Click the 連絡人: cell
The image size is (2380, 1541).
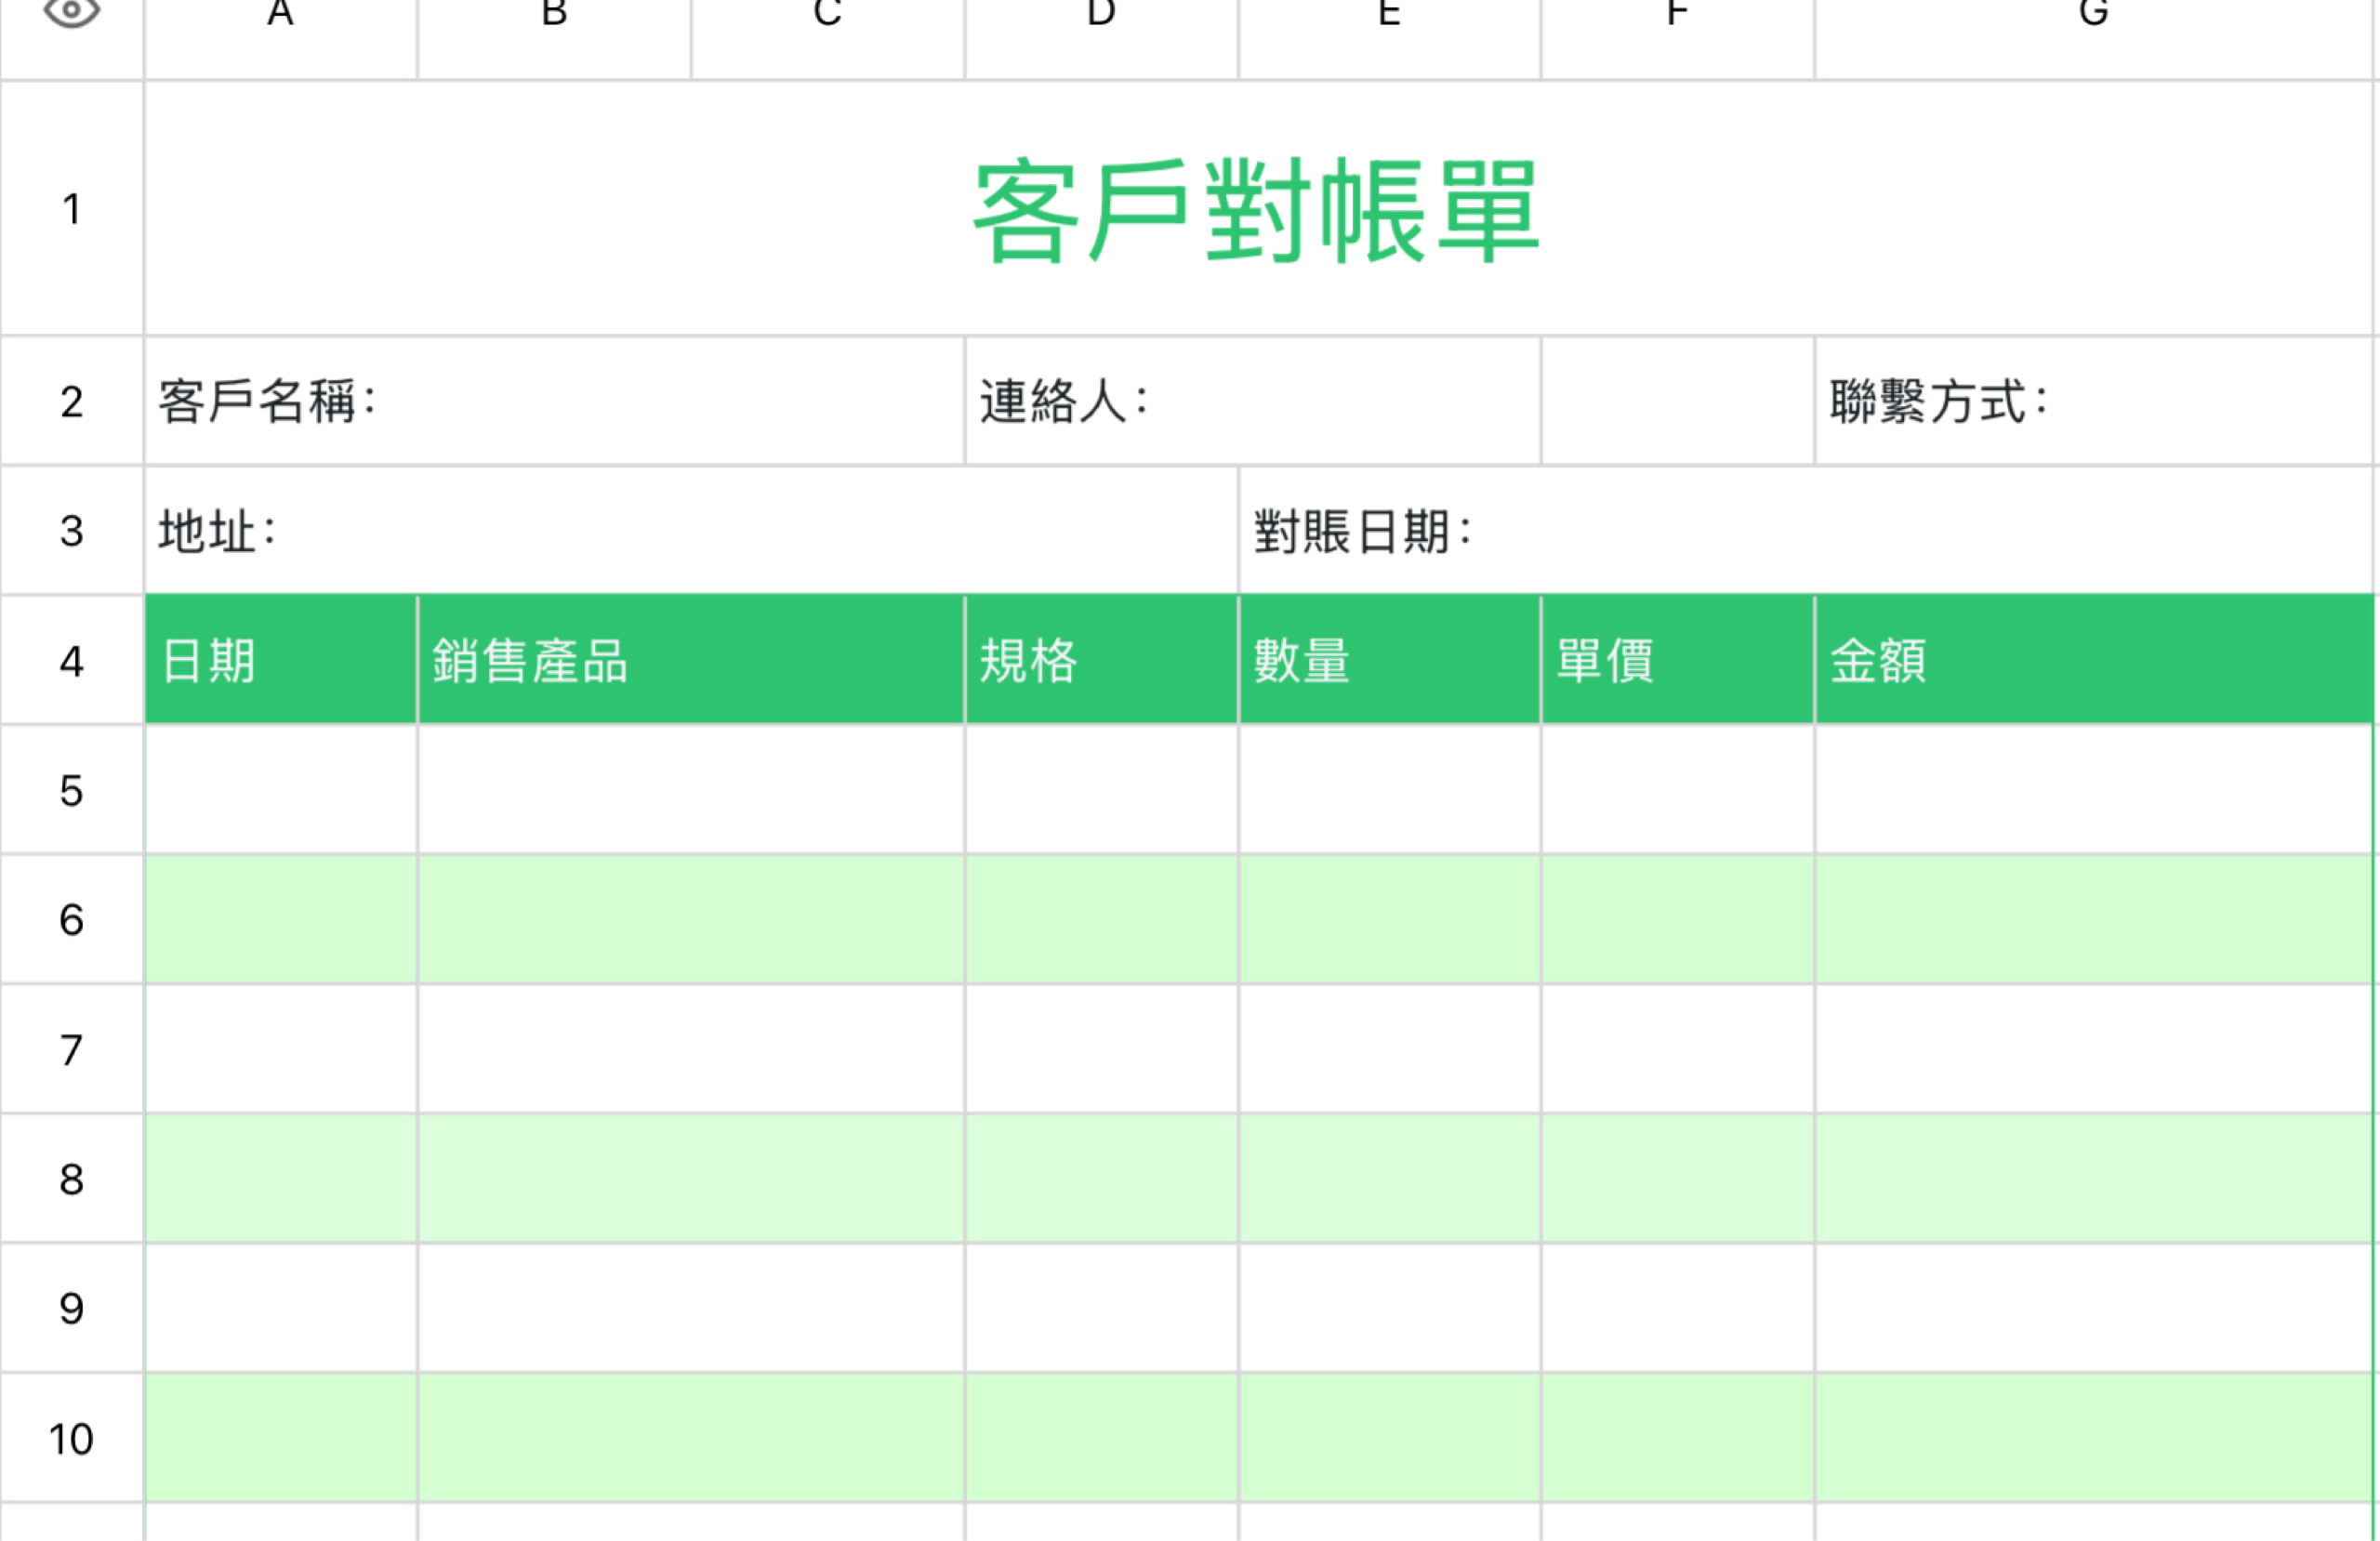pos(1253,401)
